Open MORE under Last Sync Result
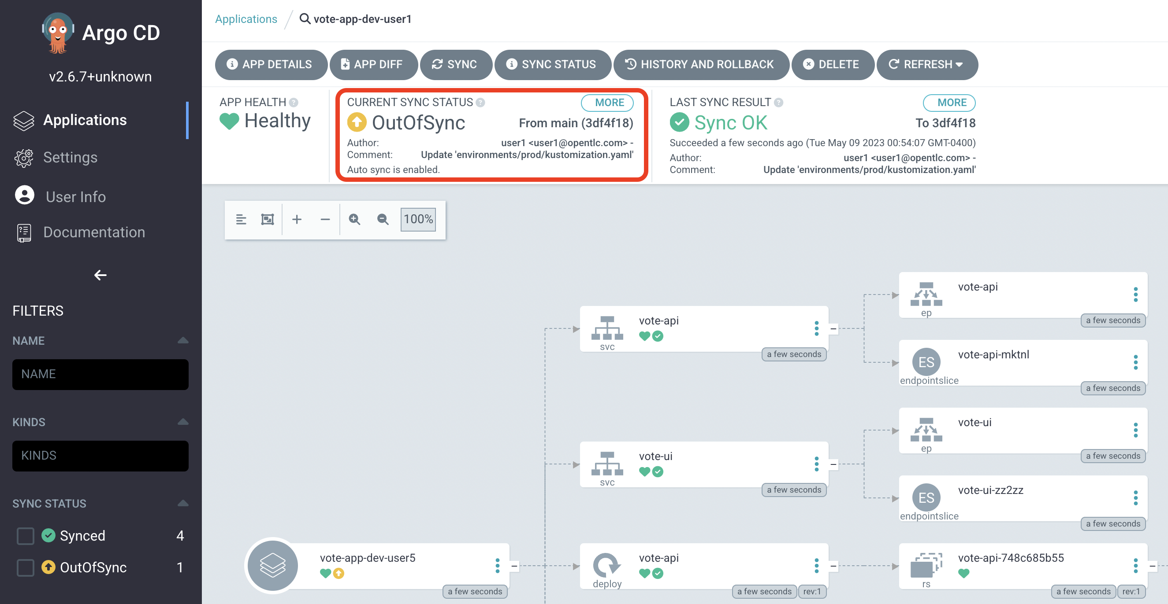 [x=949, y=103]
